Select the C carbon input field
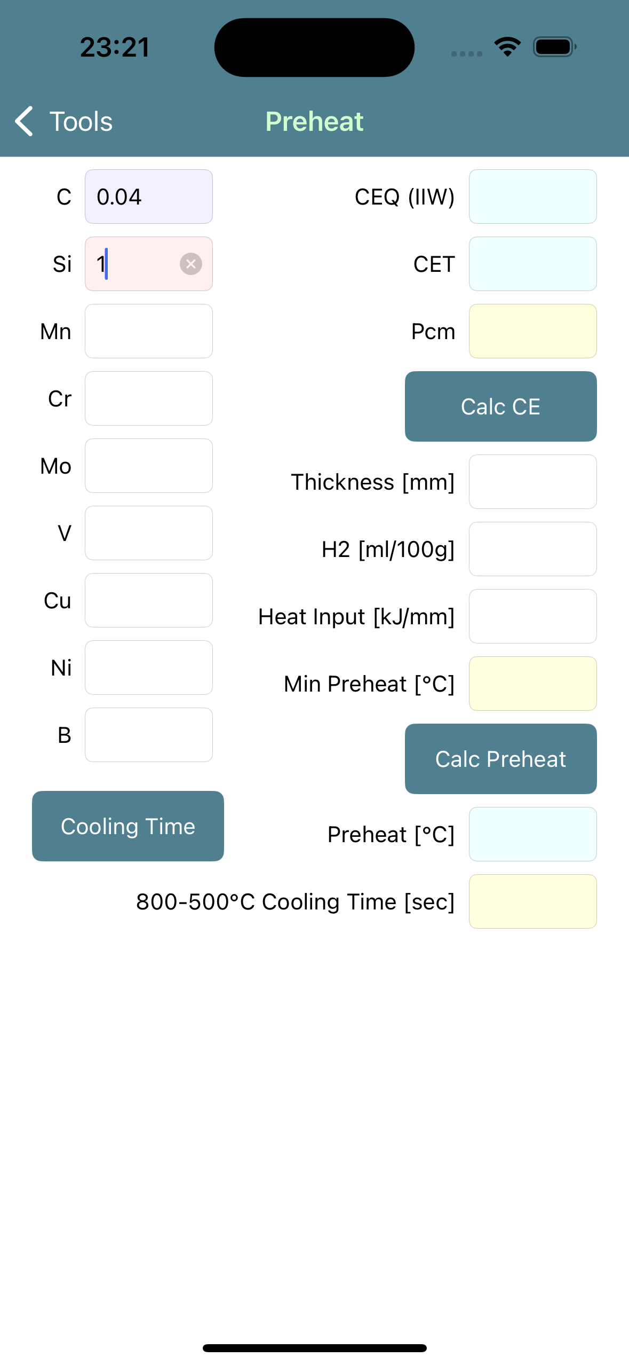 click(149, 197)
